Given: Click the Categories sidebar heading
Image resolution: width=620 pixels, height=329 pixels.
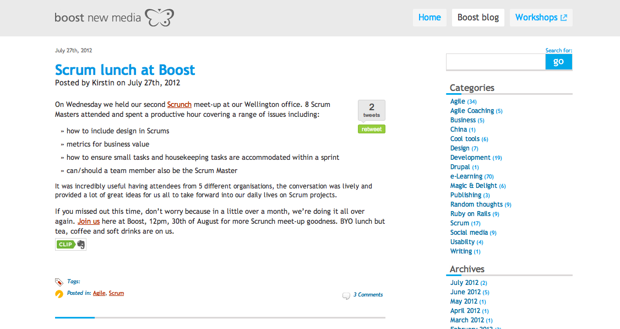Looking at the screenshot, I should [x=472, y=88].
